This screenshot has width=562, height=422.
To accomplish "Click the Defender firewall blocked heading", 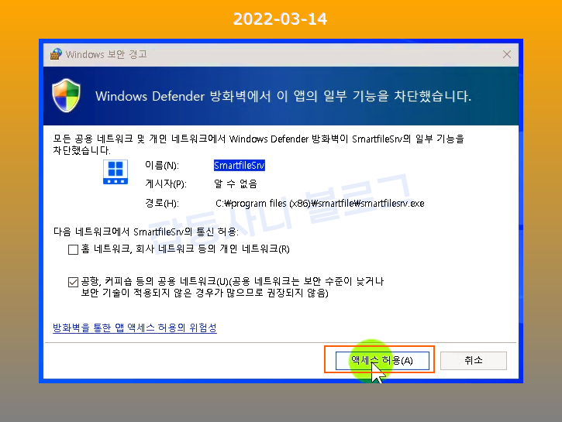I will point(283,96).
